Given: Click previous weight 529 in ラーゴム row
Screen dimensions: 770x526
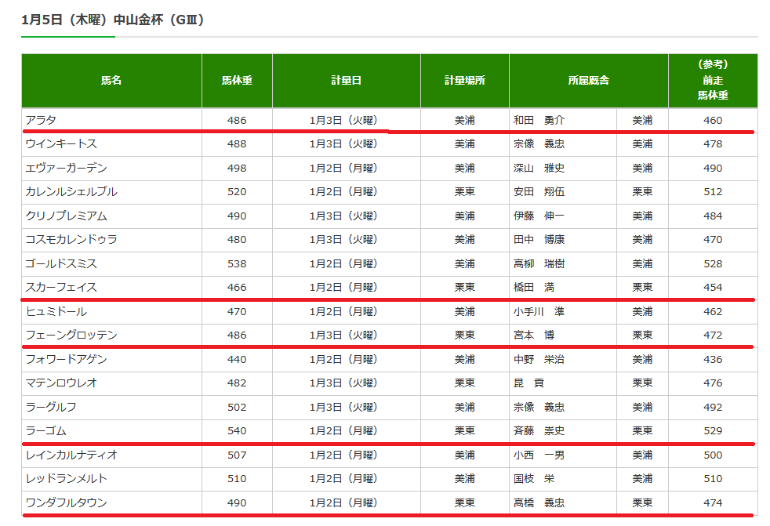Looking at the screenshot, I should 713,430.
